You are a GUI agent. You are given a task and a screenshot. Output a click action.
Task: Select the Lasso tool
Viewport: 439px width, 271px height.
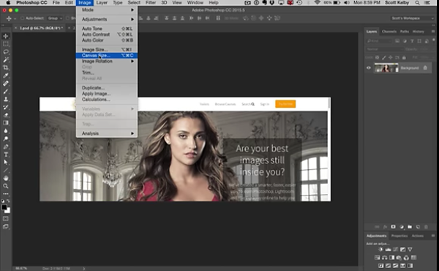tap(6, 52)
